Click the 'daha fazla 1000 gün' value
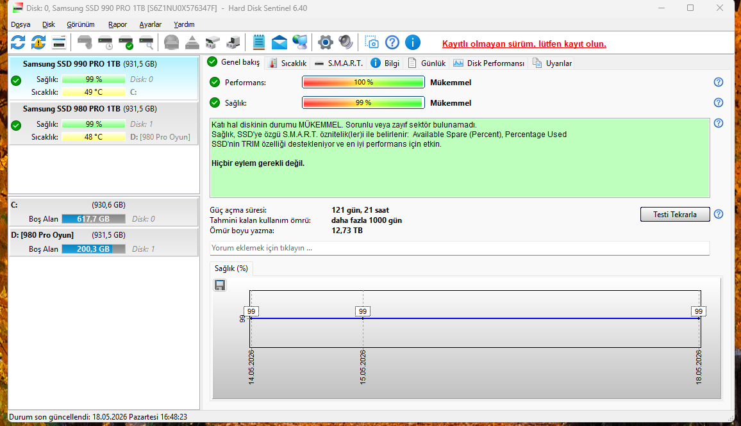This screenshot has width=741, height=426. (367, 220)
